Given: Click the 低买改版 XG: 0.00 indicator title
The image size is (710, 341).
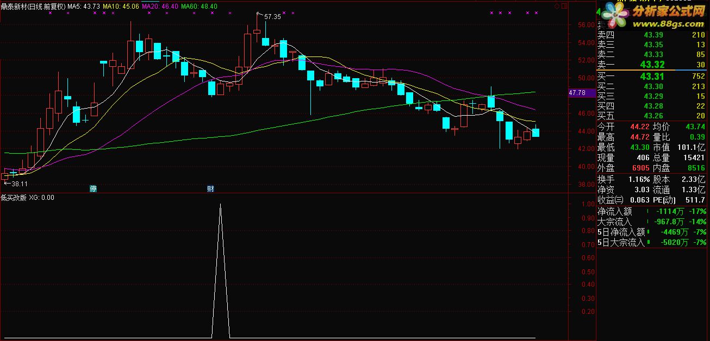Looking at the screenshot, I should point(28,198).
